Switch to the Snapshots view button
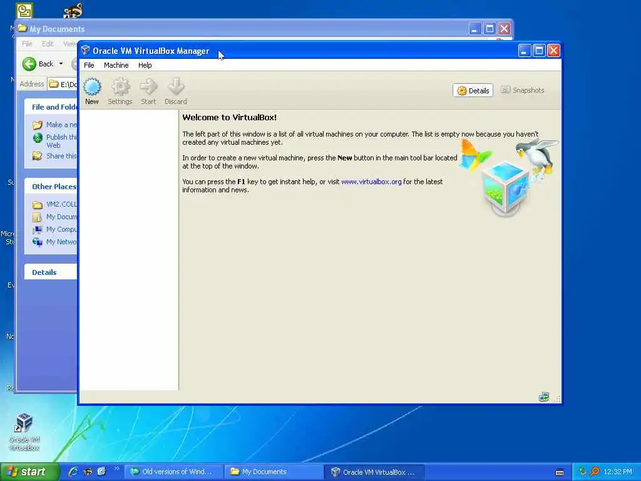641x481 pixels. tap(523, 90)
